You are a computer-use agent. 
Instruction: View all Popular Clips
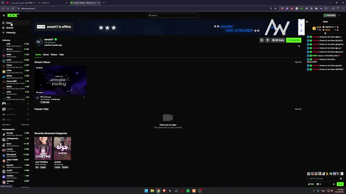tap(298, 109)
